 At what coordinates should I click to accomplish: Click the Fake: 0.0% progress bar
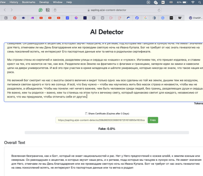pyautogui.click(x=107, y=133)
